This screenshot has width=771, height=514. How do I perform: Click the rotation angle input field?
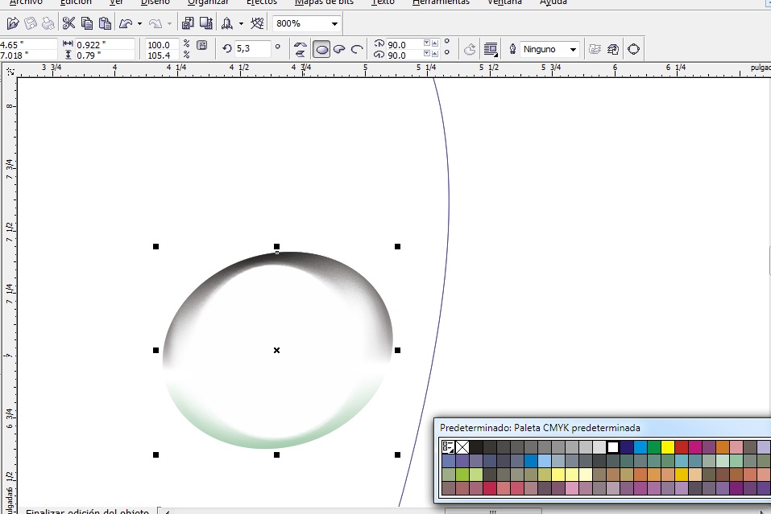[x=253, y=48]
